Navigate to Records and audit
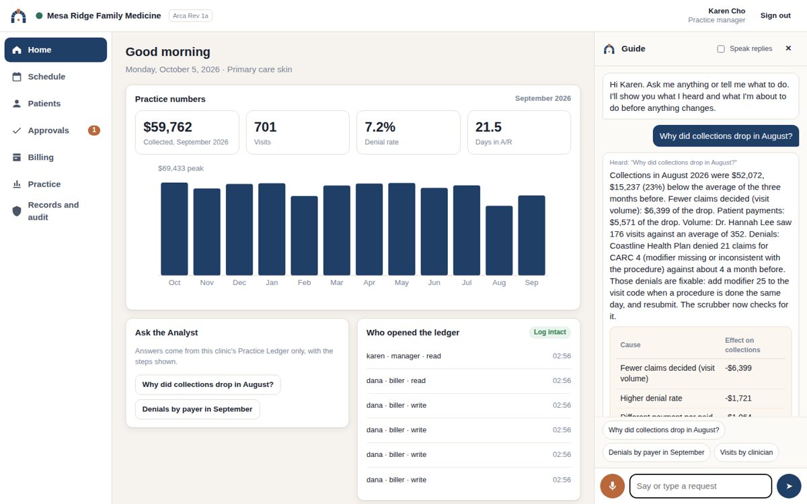Screen dimensions: 807x504 [56, 211]
